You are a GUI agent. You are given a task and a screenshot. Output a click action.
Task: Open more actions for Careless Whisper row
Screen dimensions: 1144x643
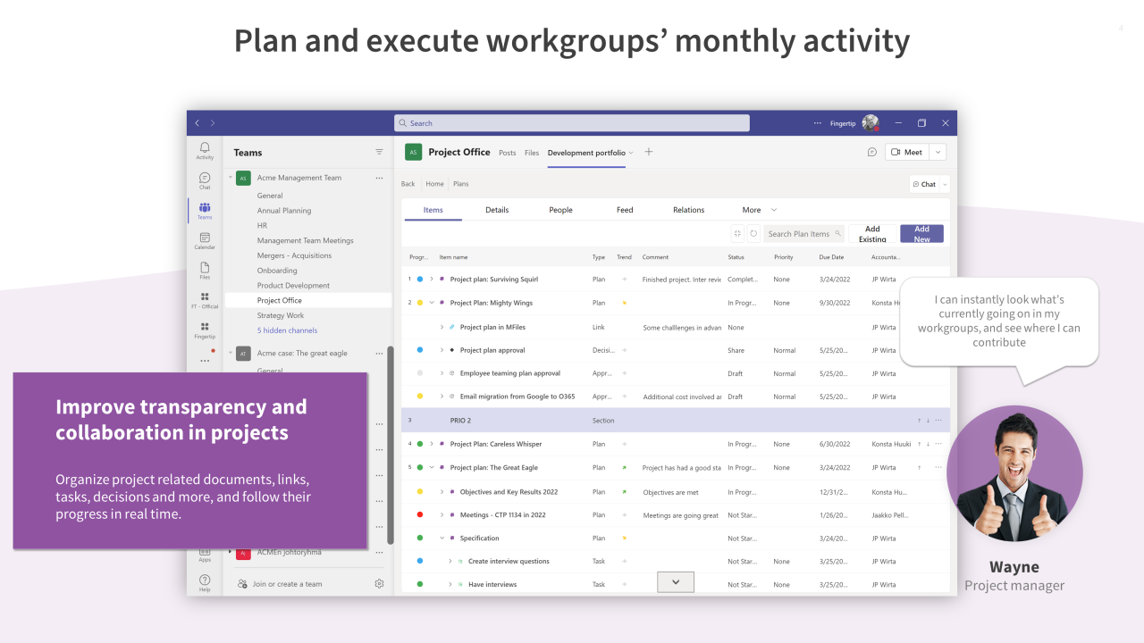(x=938, y=444)
